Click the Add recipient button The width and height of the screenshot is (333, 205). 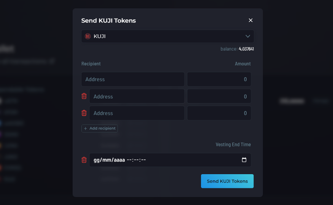[100, 129]
